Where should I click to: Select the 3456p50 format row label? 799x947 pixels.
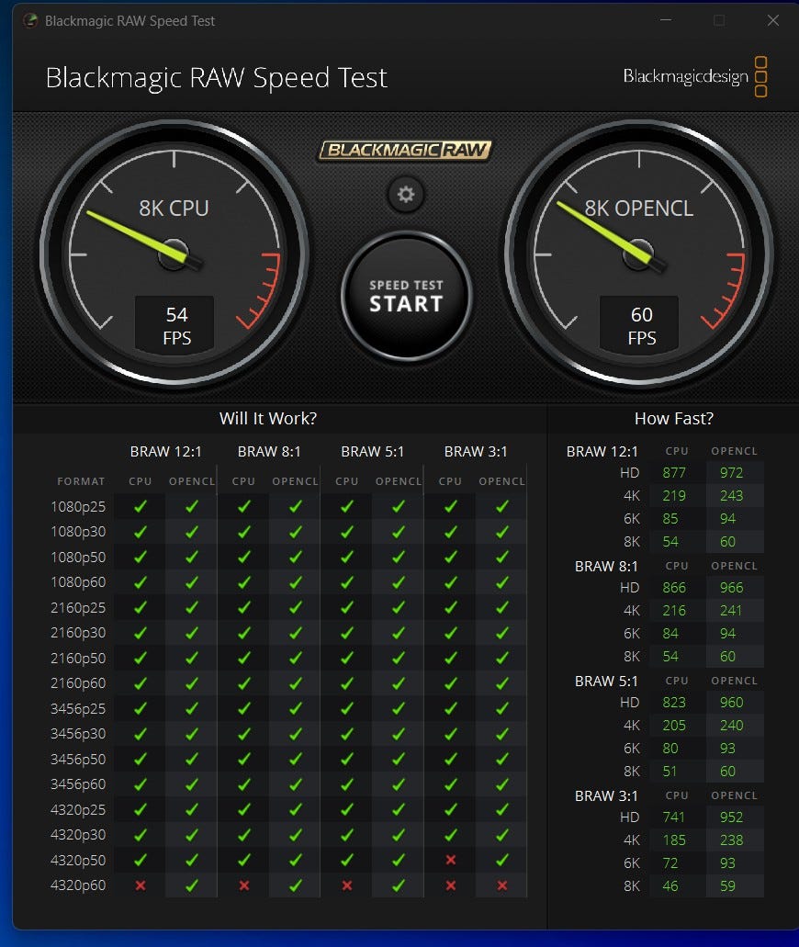pos(78,760)
